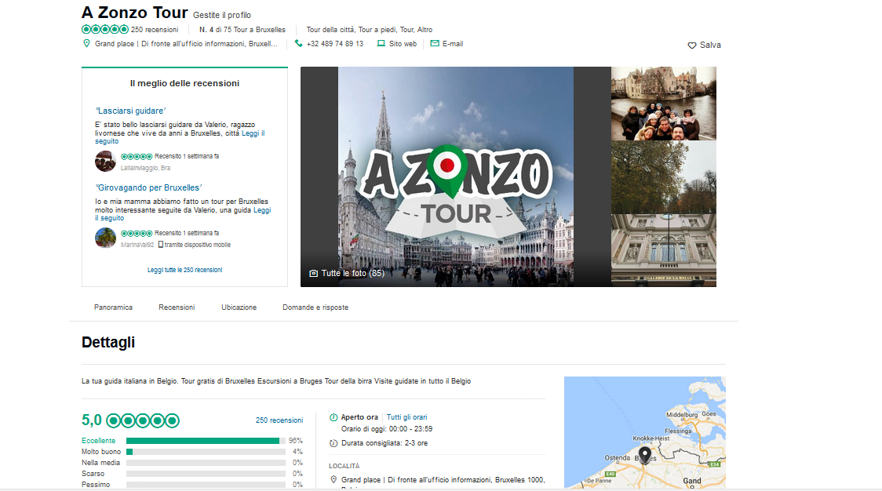Screen dimensions: 882x491
Task: Open the autumn trees thumbnail photo
Action: coord(664,177)
